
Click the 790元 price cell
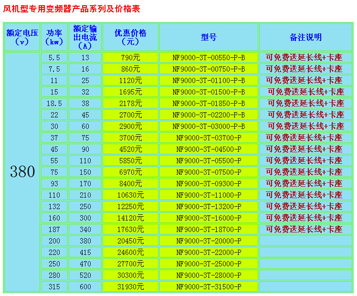(x=130, y=57)
